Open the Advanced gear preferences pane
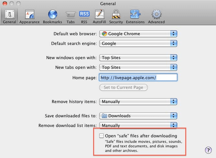Viewport: 216px width, 158px height. [157, 16]
